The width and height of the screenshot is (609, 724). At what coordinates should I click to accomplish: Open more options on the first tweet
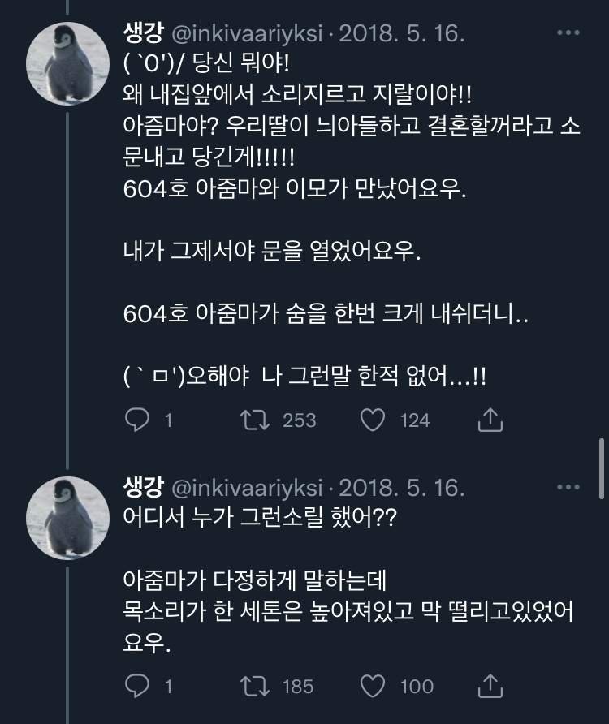coord(568,33)
